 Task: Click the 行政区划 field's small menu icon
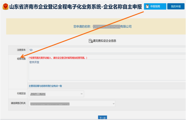click(82, 94)
